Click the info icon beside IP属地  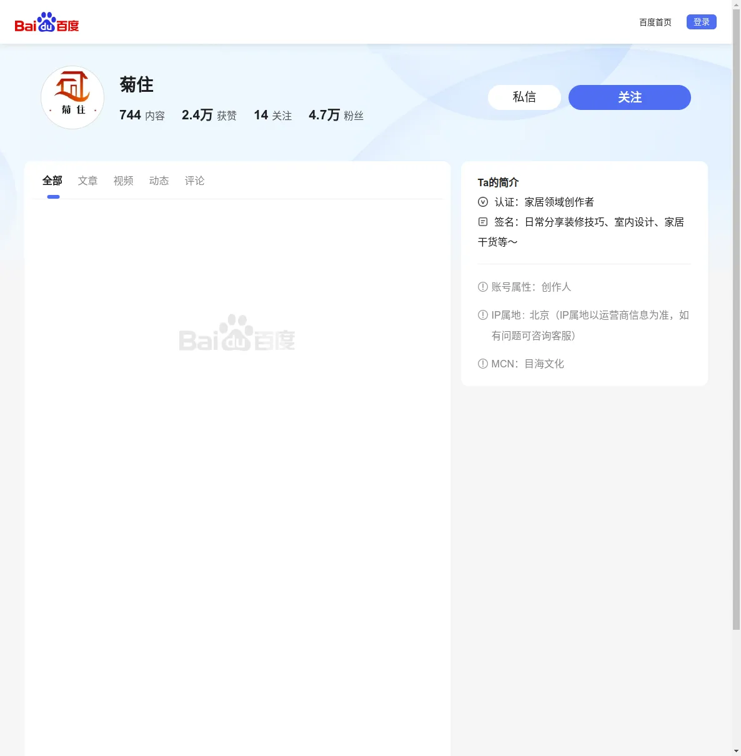click(x=483, y=315)
